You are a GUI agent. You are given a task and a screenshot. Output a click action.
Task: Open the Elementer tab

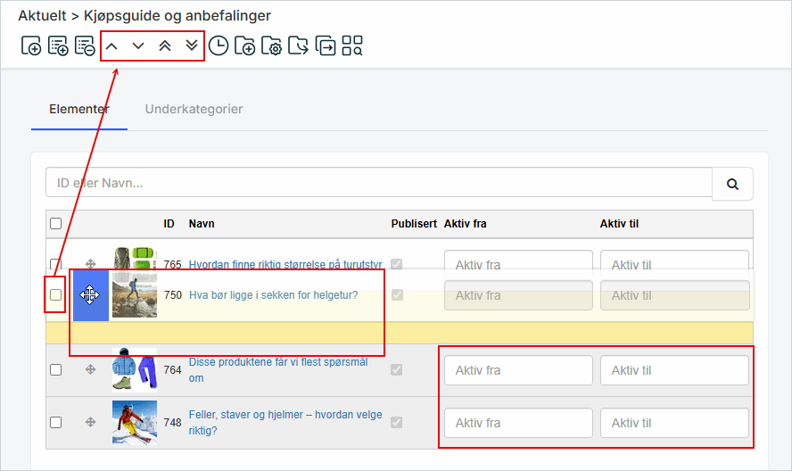[79, 109]
